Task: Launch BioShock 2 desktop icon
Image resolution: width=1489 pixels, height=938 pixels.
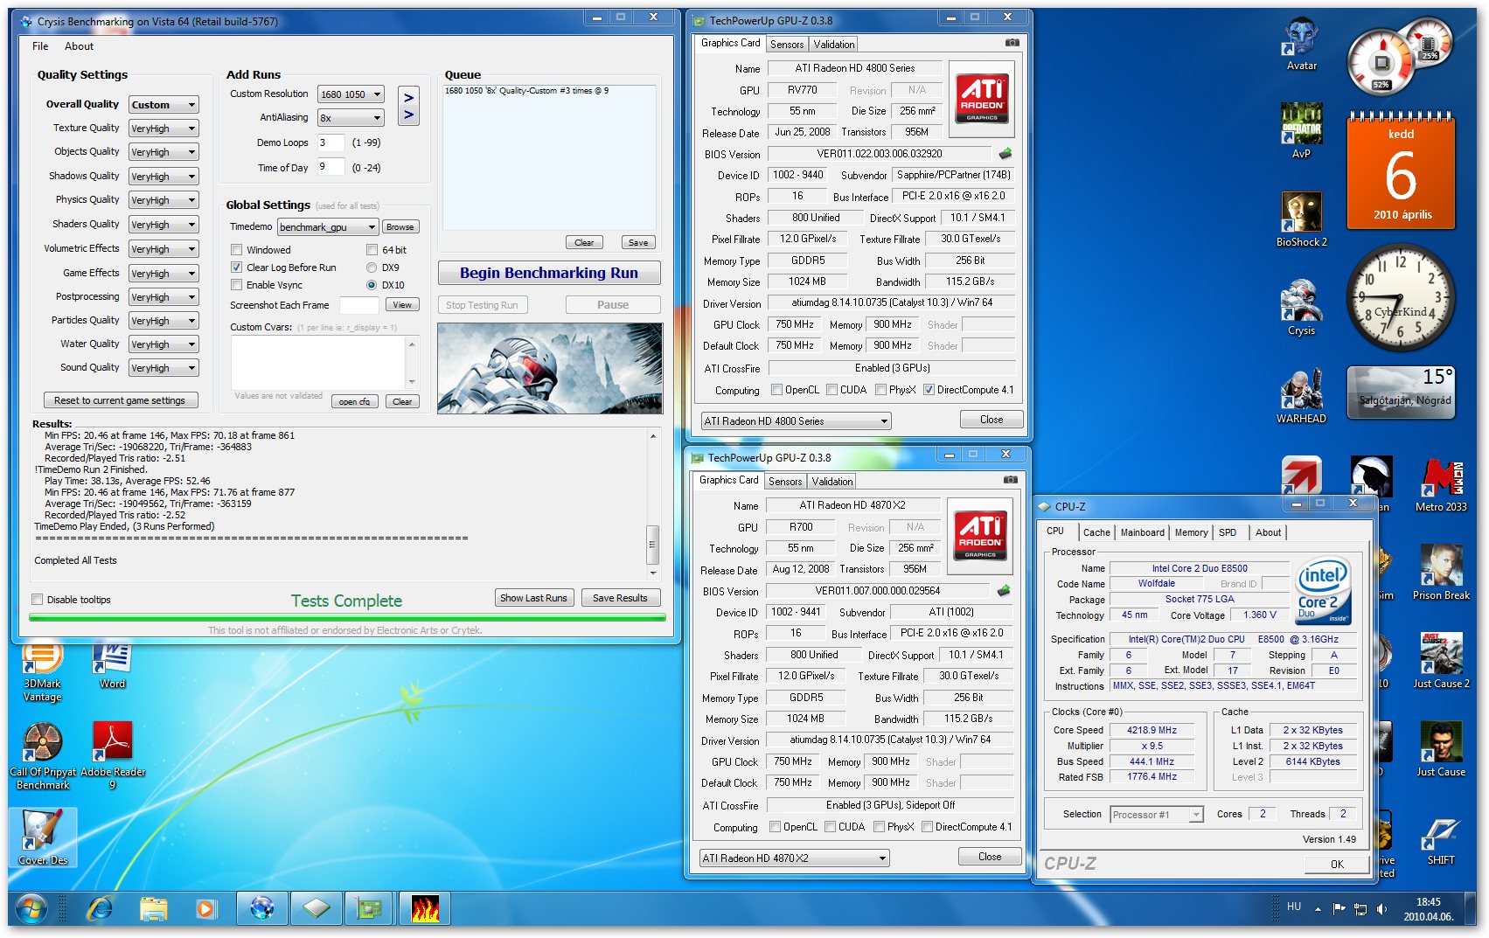Action: click(1301, 219)
